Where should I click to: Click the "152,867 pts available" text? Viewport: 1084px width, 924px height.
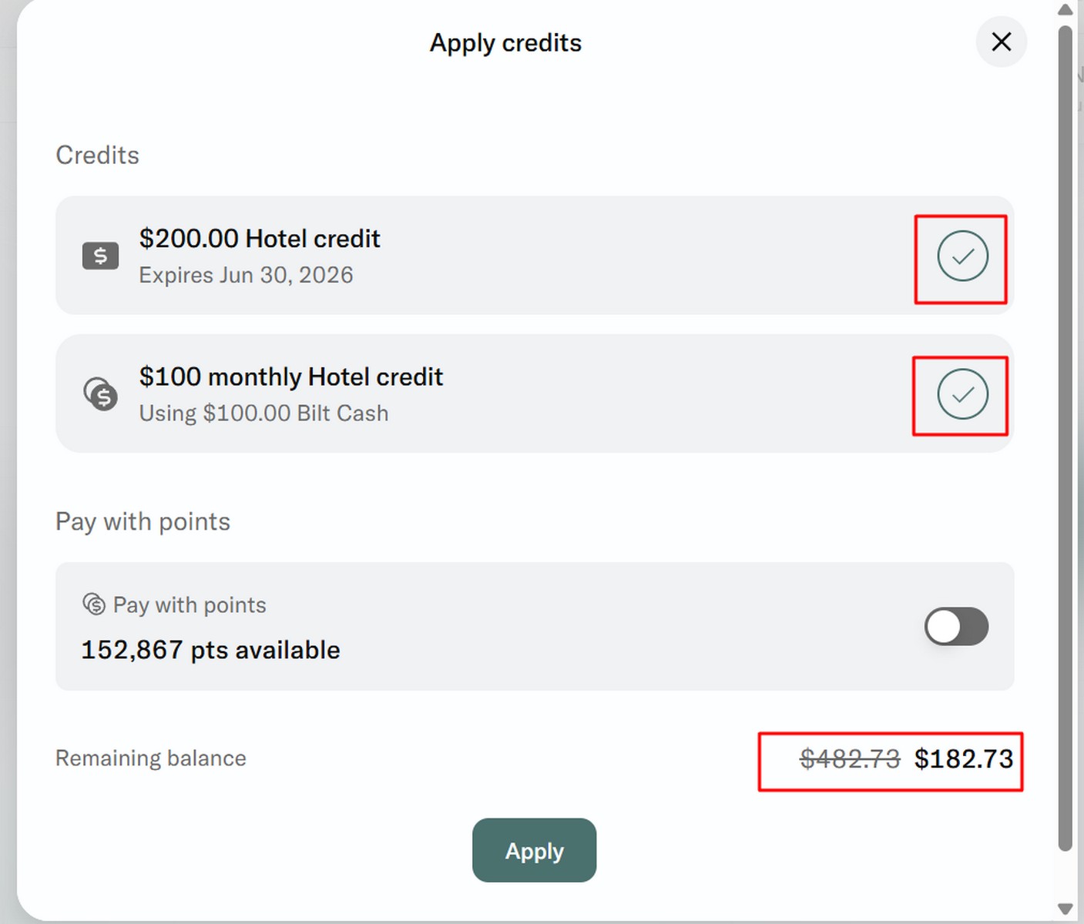click(210, 650)
